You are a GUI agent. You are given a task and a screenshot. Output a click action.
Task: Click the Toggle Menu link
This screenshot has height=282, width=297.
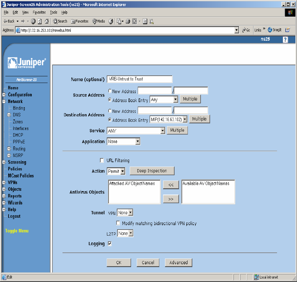[17, 231]
